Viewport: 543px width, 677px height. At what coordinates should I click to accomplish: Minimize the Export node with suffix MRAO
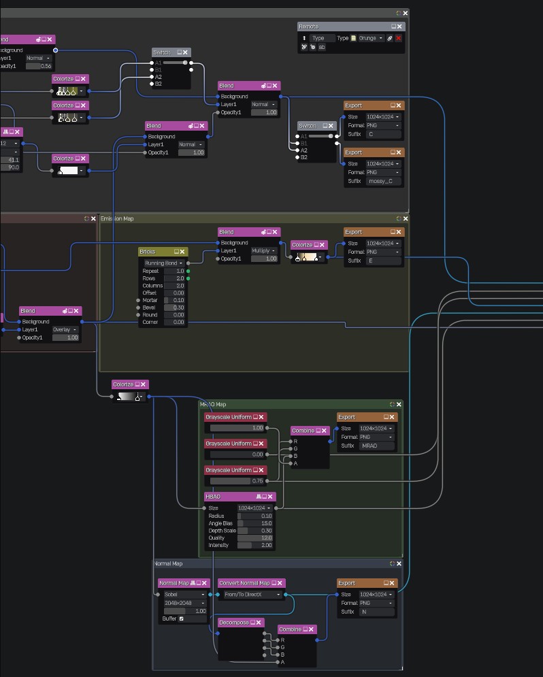(x=386, y=416)
